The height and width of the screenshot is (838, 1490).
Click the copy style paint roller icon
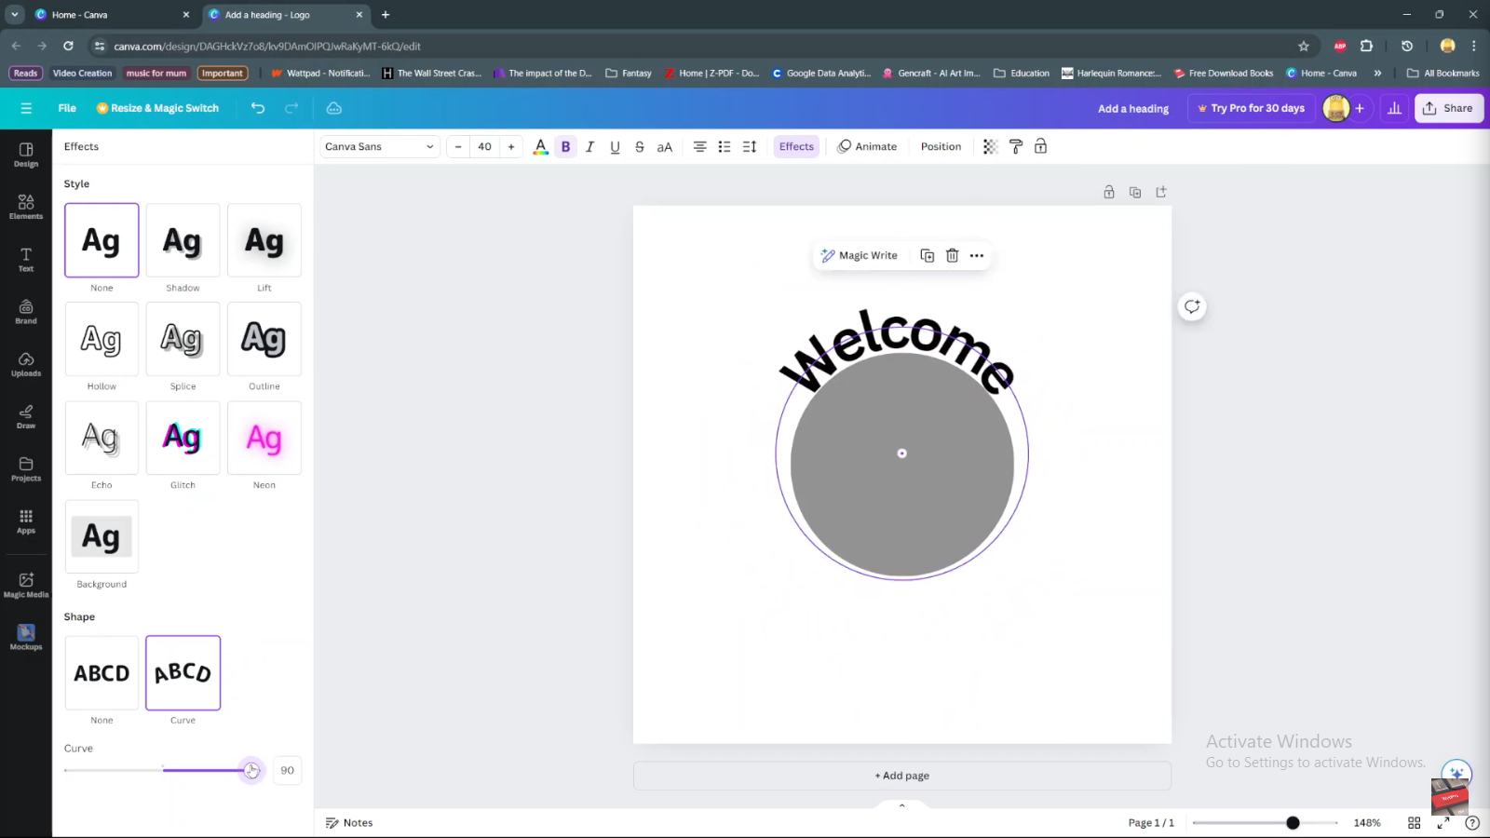pos(1016,146)
